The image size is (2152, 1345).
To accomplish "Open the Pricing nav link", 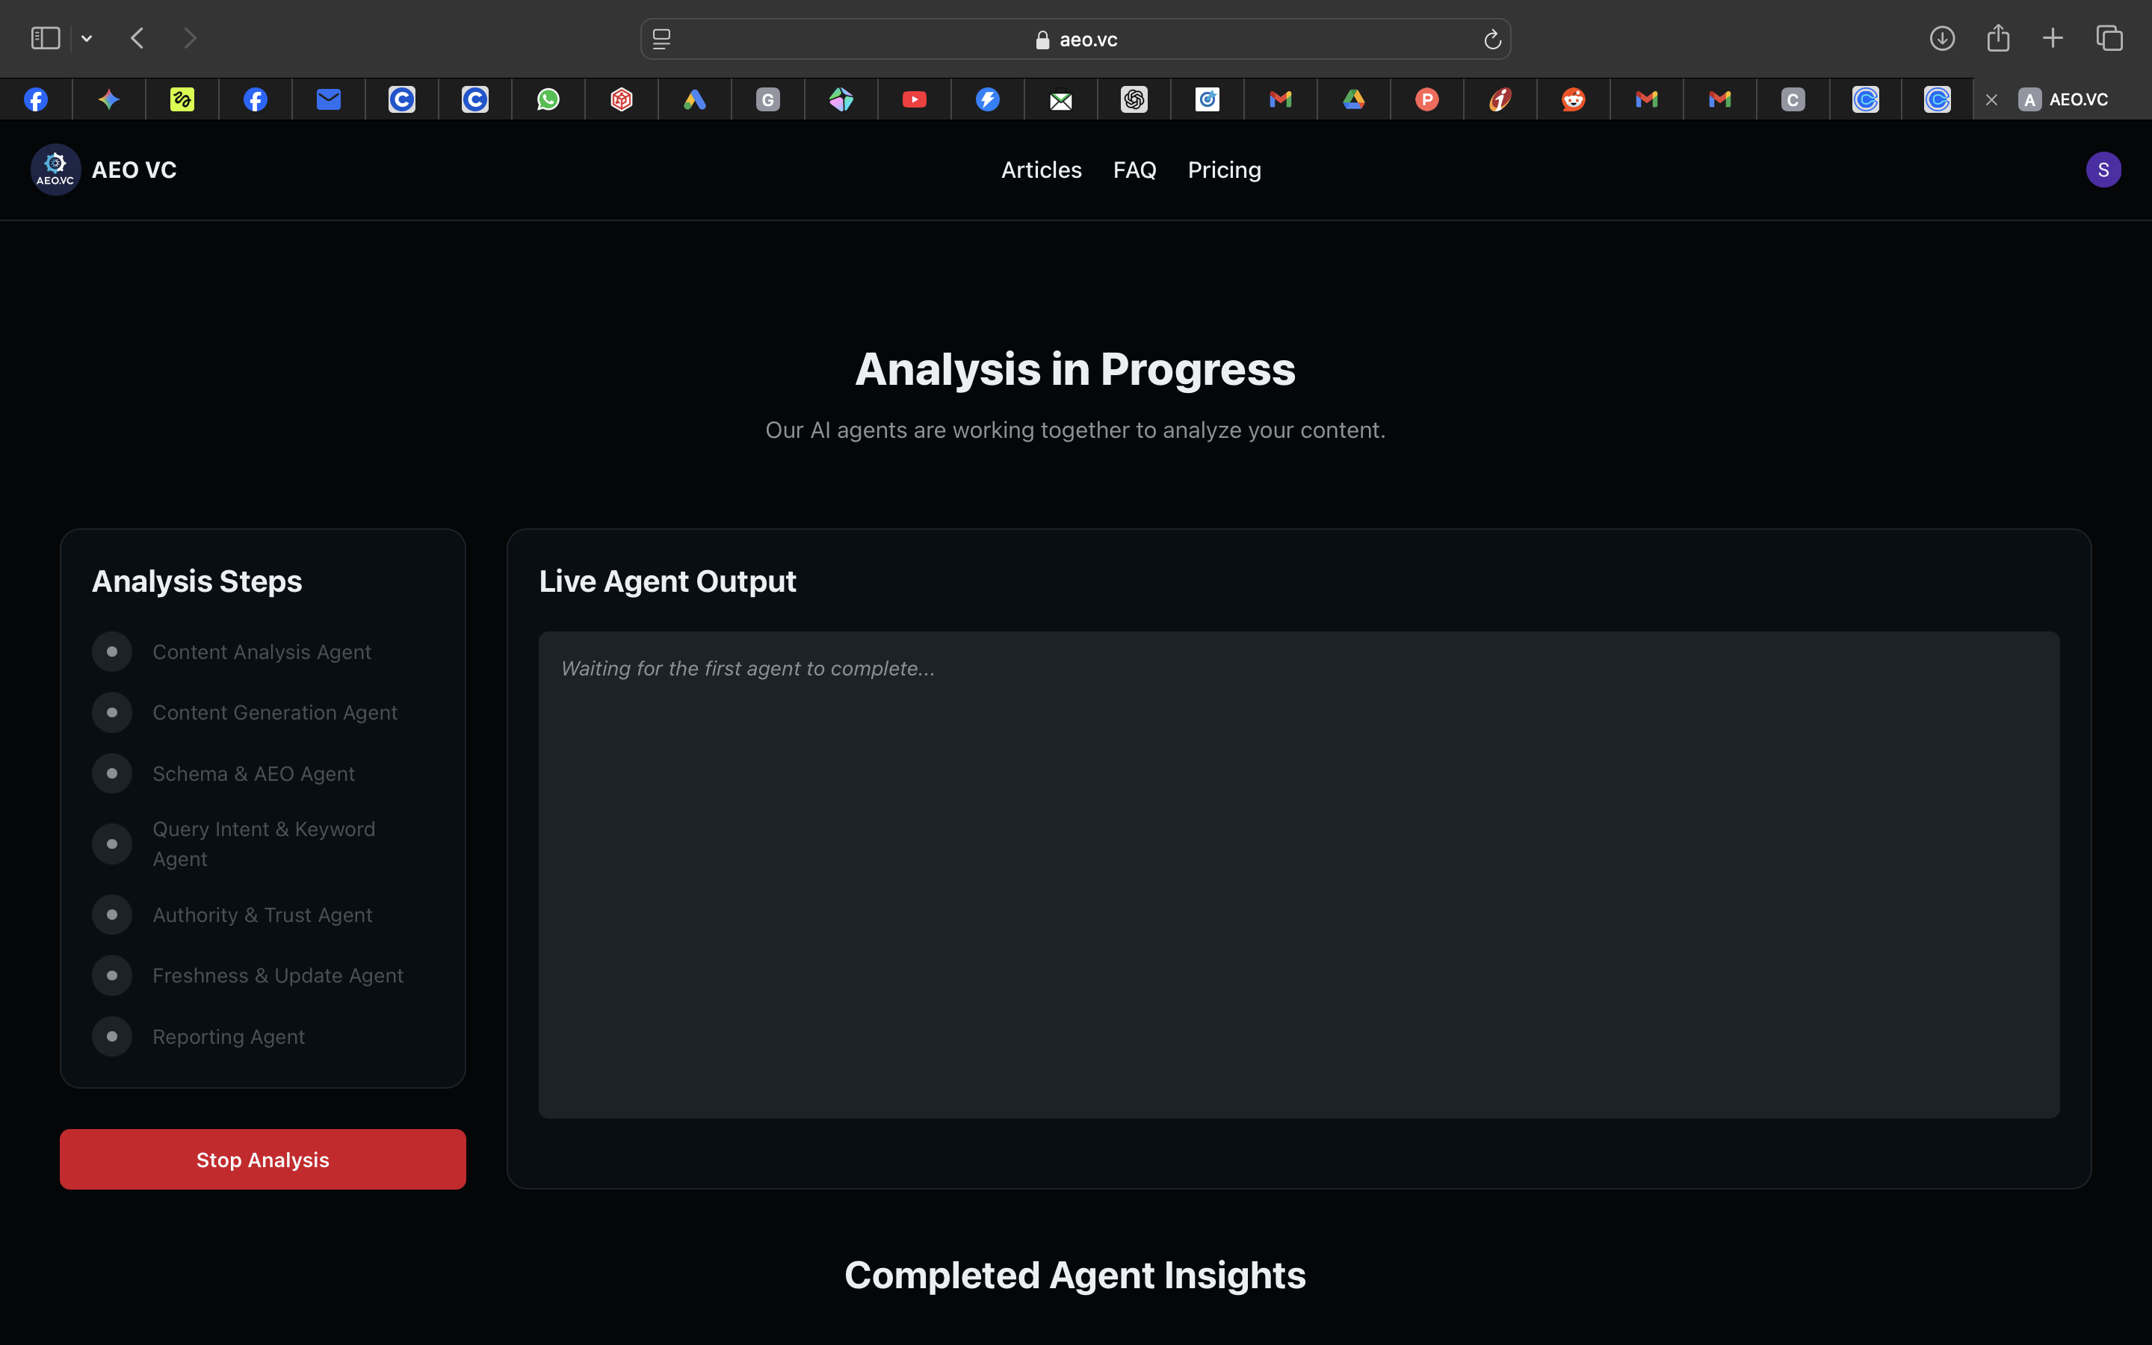I will tap(1224, 170).
